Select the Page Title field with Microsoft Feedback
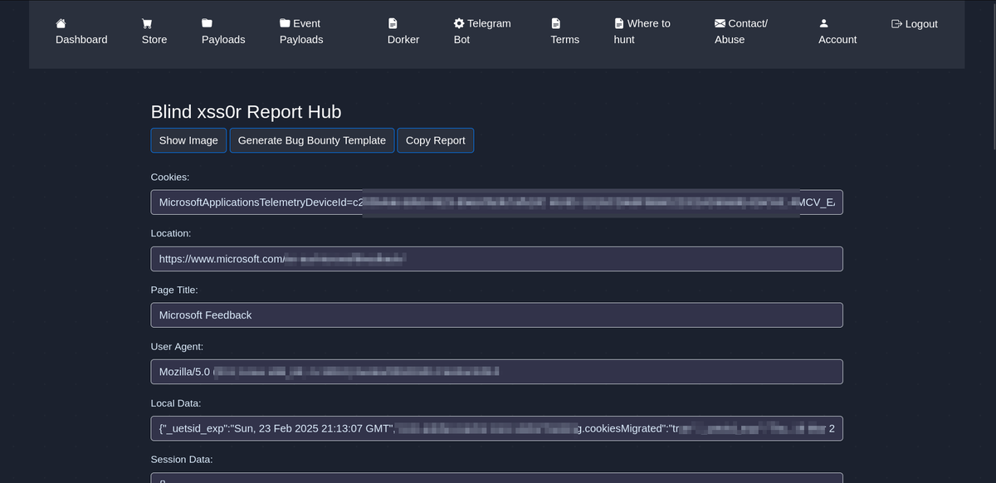 click(x=496, y=315)
